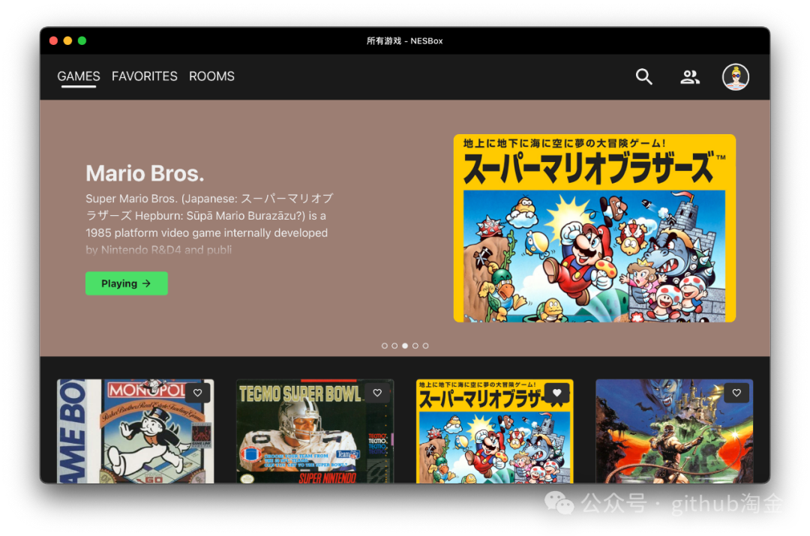Favorite Tecmo Super Bowl with its heart
810x536 pixels.
coord(377,393)
